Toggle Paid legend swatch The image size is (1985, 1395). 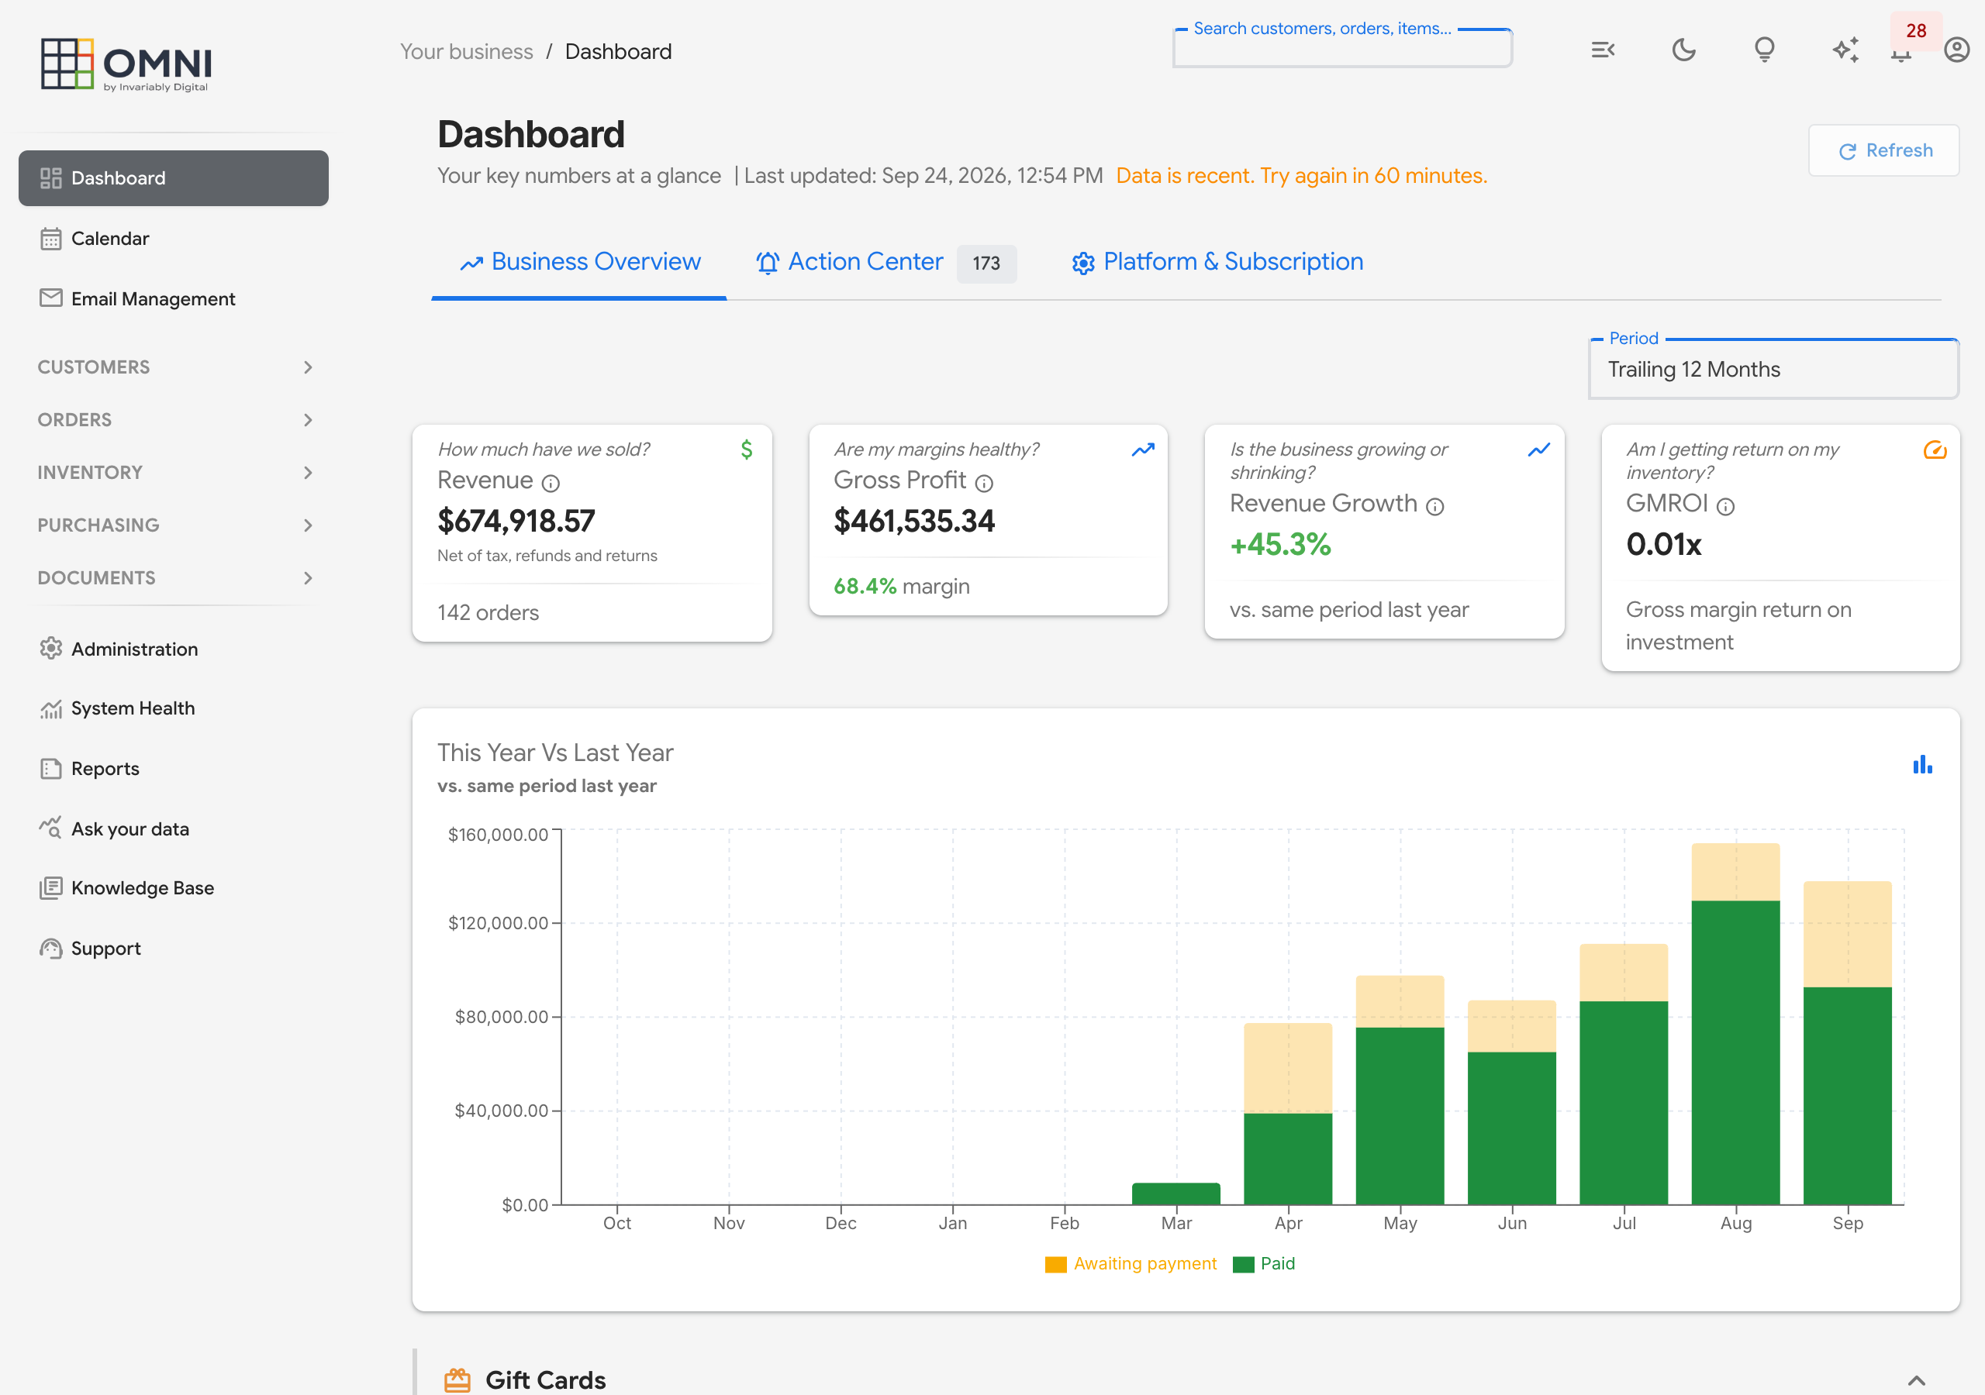[1243, 1265]
